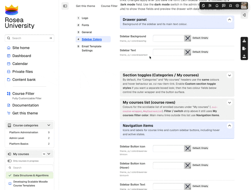Go to Site home link
Viewport: 251px width, 190px height.
[x=21, y=48]
